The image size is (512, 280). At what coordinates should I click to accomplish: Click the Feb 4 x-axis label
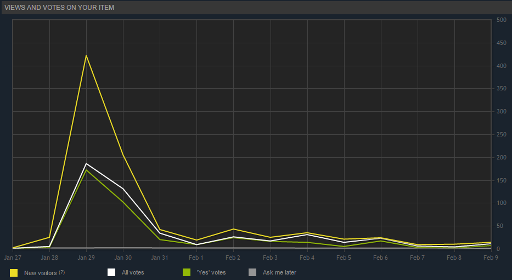(307, 258)
